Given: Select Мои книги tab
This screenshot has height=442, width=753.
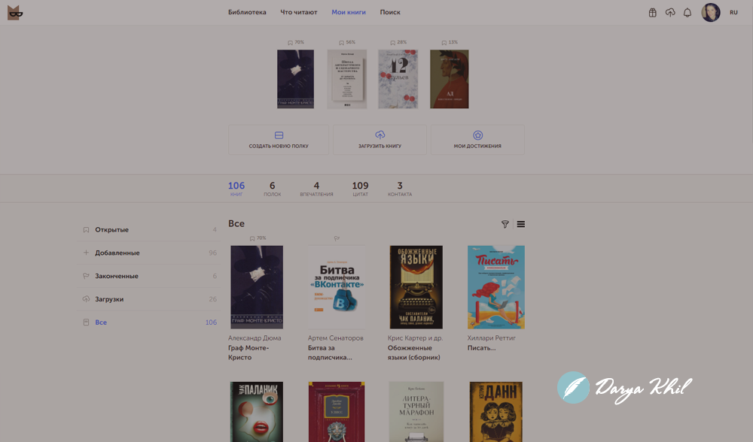Looking at the screenshot, I should (x=349, y=13).
